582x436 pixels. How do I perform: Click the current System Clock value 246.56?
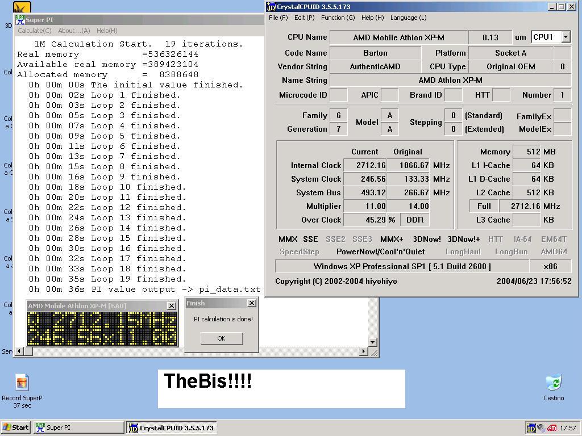click(365, 179)
